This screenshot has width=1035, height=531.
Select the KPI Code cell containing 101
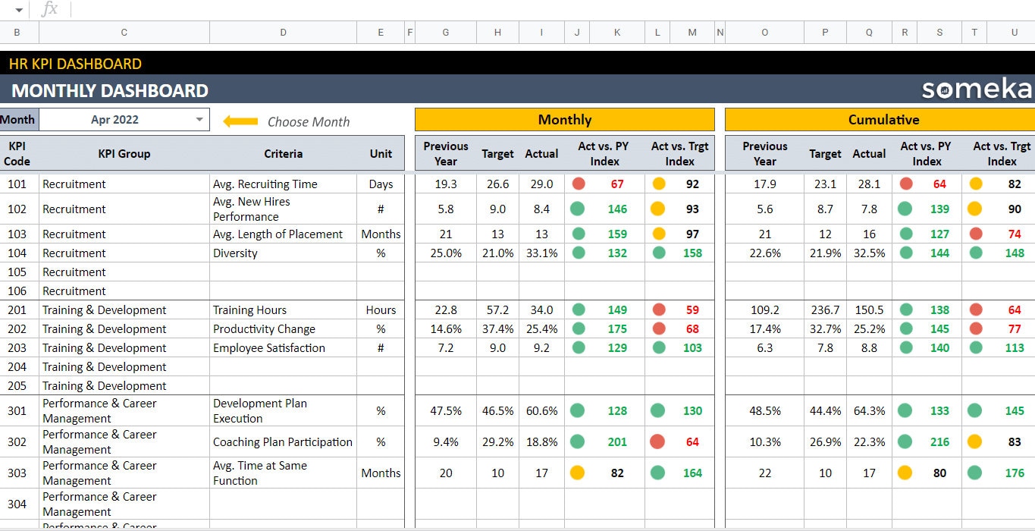pos(18,184)
